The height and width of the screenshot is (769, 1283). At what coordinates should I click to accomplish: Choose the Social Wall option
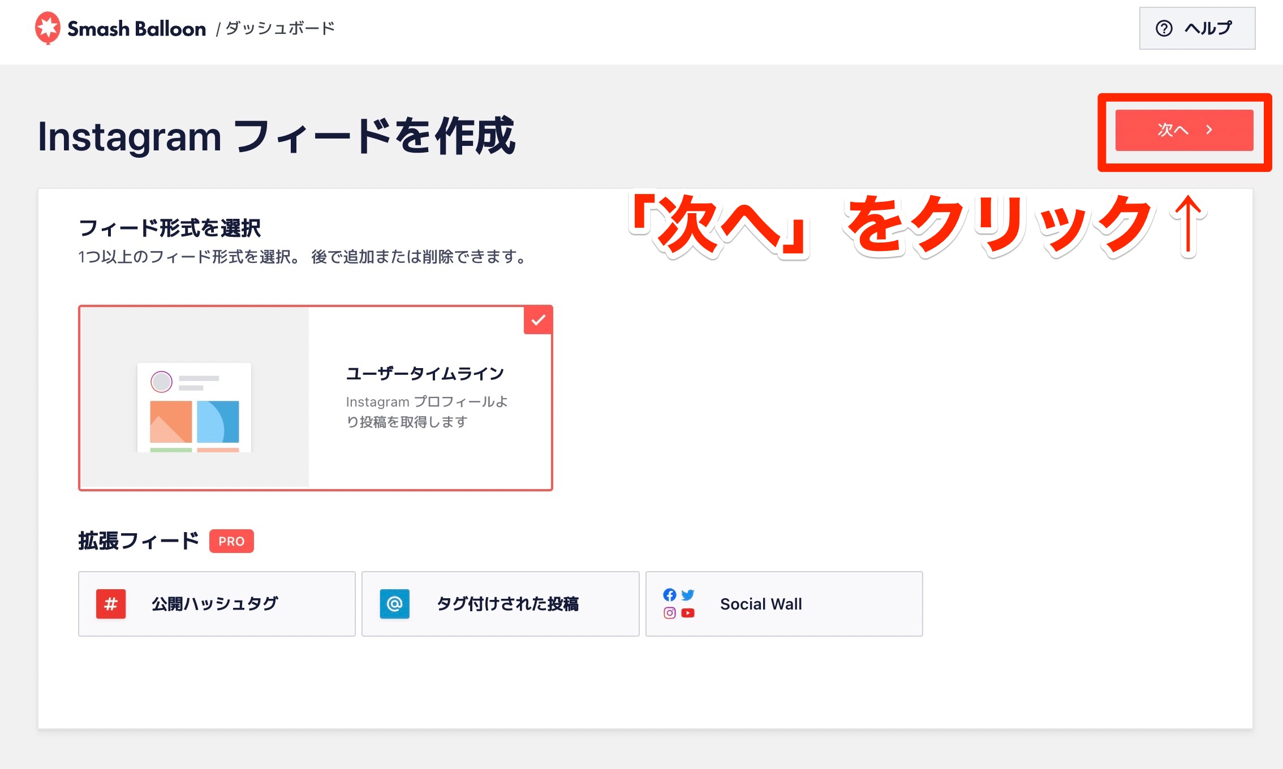tap(784, 604)
